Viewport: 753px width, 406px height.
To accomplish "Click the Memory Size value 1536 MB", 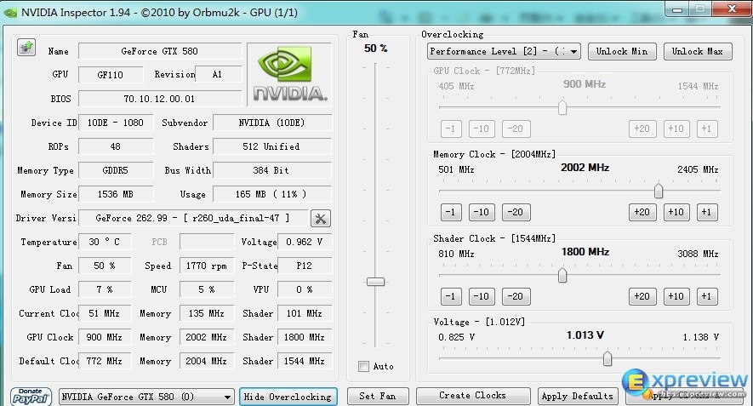I will (x=116, y=195).
